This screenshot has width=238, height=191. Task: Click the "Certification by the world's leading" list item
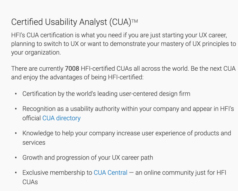[x=106, y=94]
